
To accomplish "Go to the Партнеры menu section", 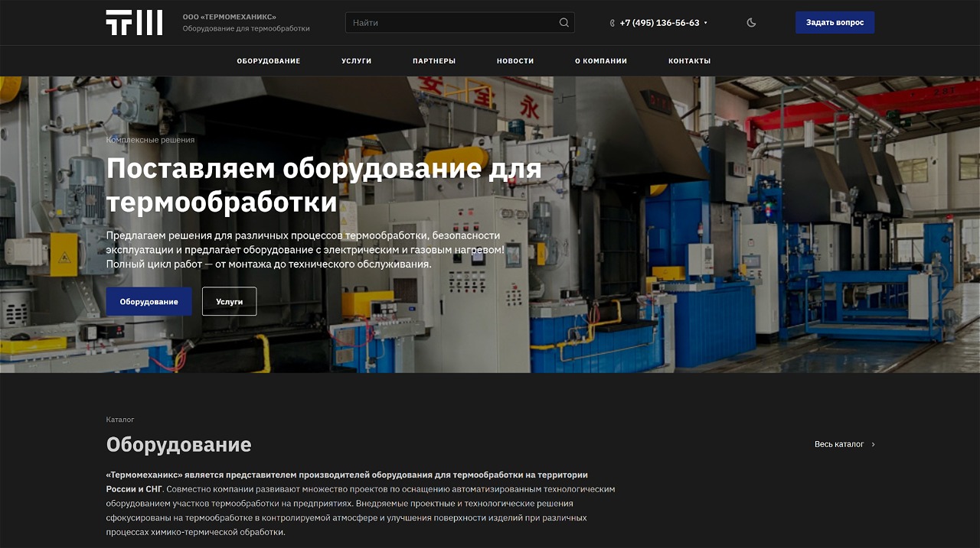I will point(433,61).
